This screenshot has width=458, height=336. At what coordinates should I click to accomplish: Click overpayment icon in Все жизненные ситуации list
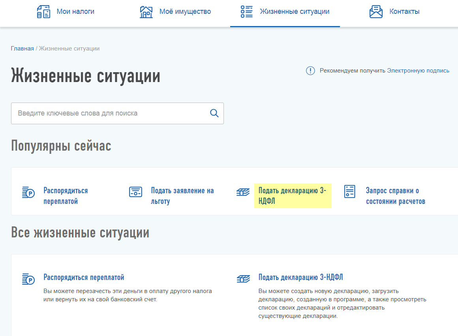click(28, 279)
